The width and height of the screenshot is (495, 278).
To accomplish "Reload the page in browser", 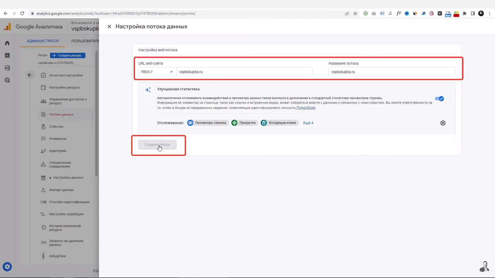I will (x=22, y=13).
